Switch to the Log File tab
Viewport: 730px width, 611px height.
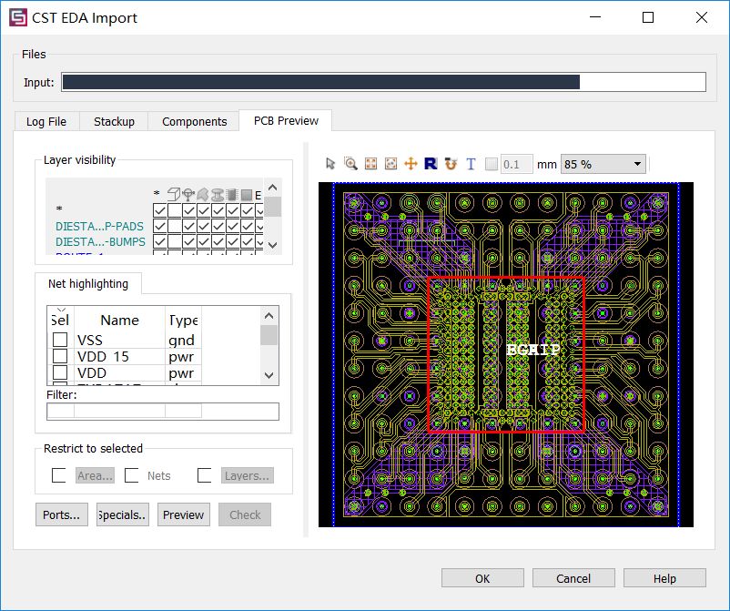pyautogui.click(x=46, y=121)
